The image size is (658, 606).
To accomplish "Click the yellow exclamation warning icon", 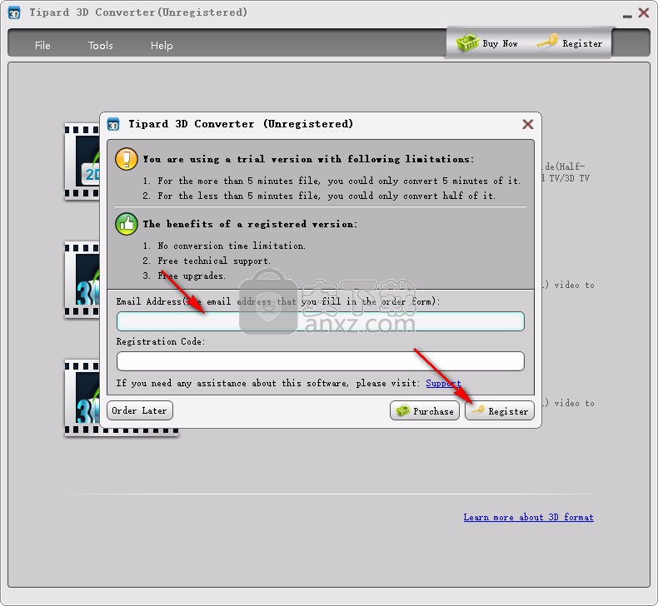I will (127, 159).
